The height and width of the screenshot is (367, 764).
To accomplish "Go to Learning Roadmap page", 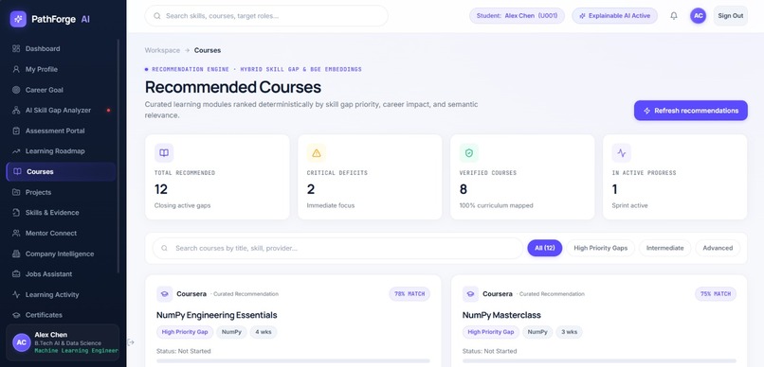I will [61, 151].
